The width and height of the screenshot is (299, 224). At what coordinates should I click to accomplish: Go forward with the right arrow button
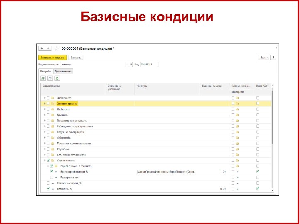[x=48, y=49]
